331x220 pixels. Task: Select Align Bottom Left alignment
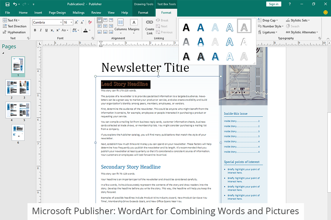click(100, 32)
